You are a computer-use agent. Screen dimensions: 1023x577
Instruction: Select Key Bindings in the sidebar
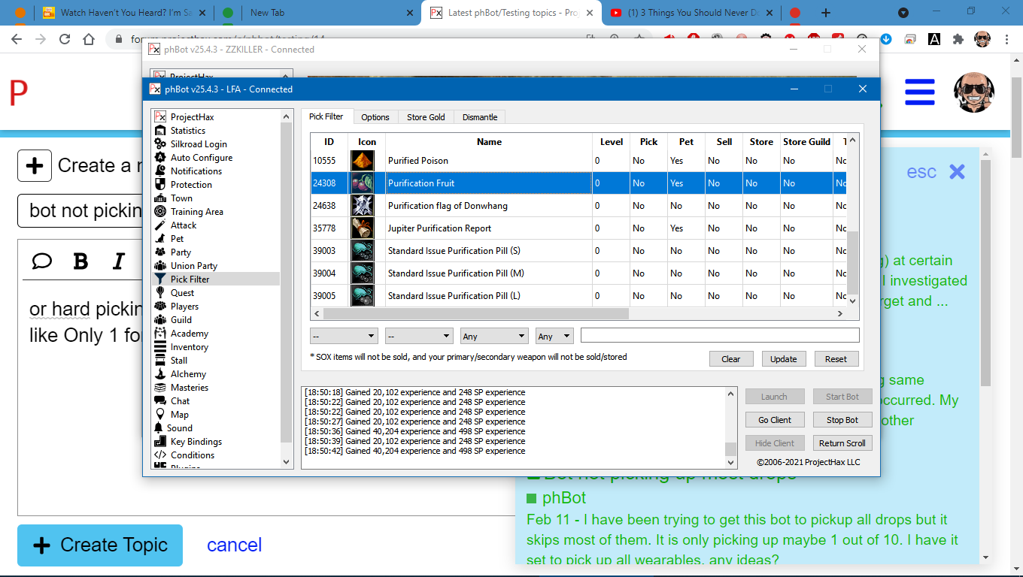pos(196,442)
